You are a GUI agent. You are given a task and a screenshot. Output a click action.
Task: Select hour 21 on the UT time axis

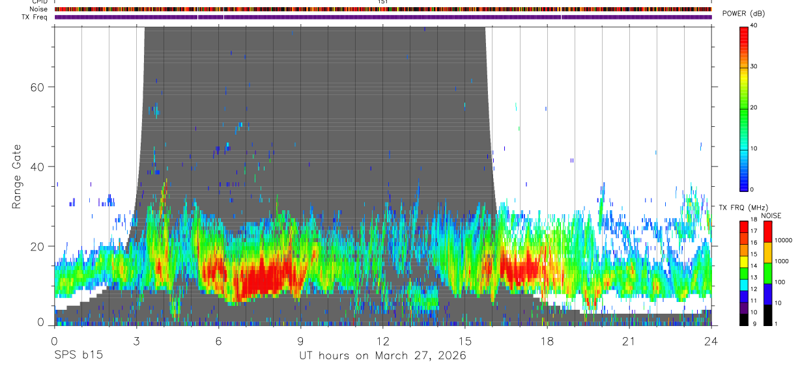coord(629,341)
